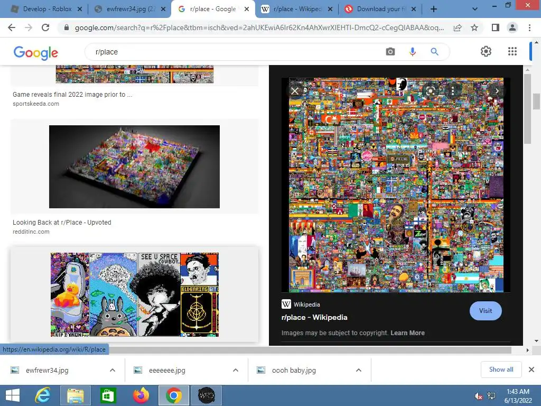Show all downloads

coord(501,370)
